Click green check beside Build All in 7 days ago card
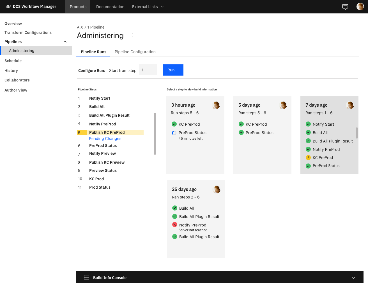 pos(308,132)
